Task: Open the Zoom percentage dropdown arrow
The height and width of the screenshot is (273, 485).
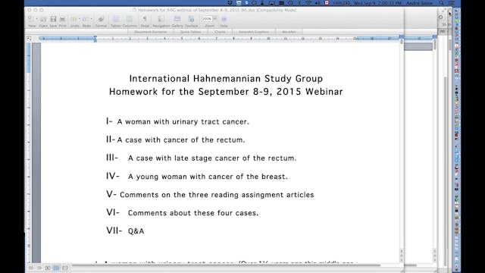Action: tap(215, 18)
